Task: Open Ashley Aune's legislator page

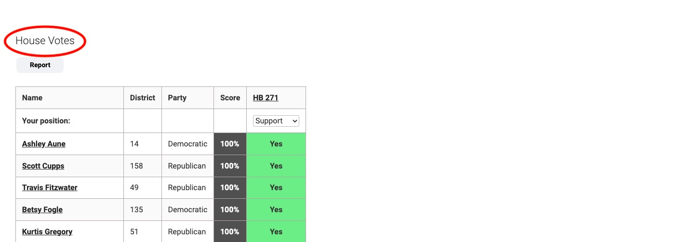Action: coord(44,144)
